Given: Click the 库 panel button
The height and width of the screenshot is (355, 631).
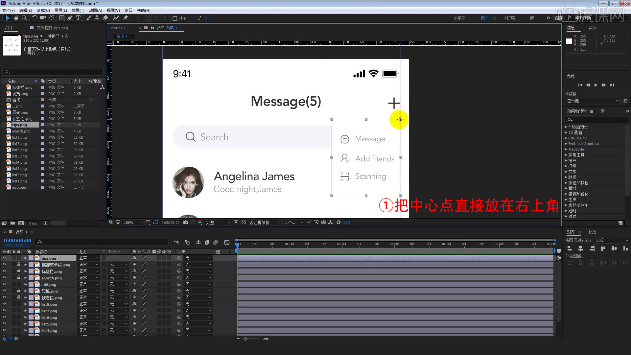Looking at the screenshot, I should tap(532, 18).
